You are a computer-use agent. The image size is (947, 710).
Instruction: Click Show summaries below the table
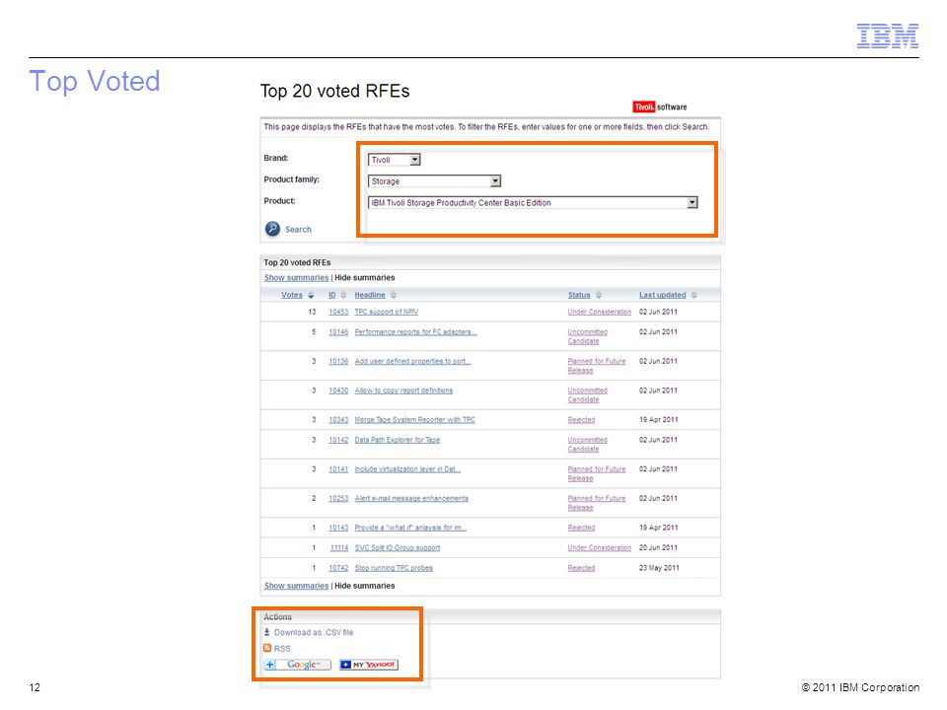coord(297,586)
